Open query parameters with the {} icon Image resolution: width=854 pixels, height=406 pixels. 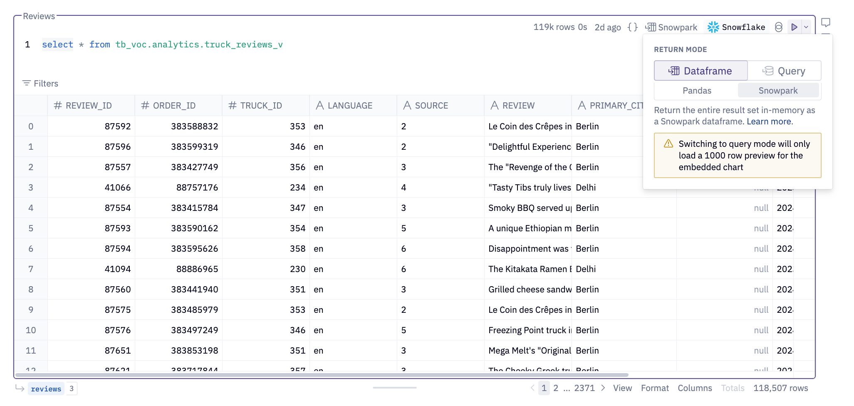pyautogui.click(x=632, y=27)
